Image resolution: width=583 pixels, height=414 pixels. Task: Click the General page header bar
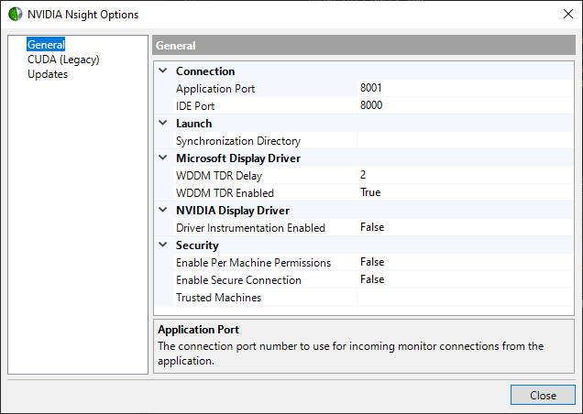364,46
